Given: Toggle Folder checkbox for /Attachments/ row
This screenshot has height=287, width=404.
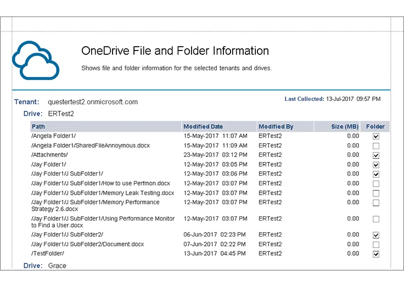Looking at the screenshot, I should (x=376, y=155).
